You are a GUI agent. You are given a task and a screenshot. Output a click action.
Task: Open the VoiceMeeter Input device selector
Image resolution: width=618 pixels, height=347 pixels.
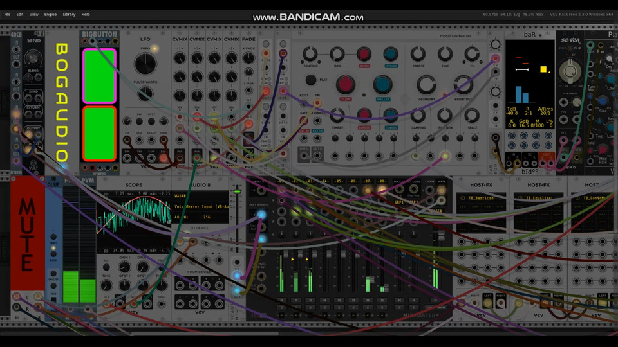click(x=201, y=206)
